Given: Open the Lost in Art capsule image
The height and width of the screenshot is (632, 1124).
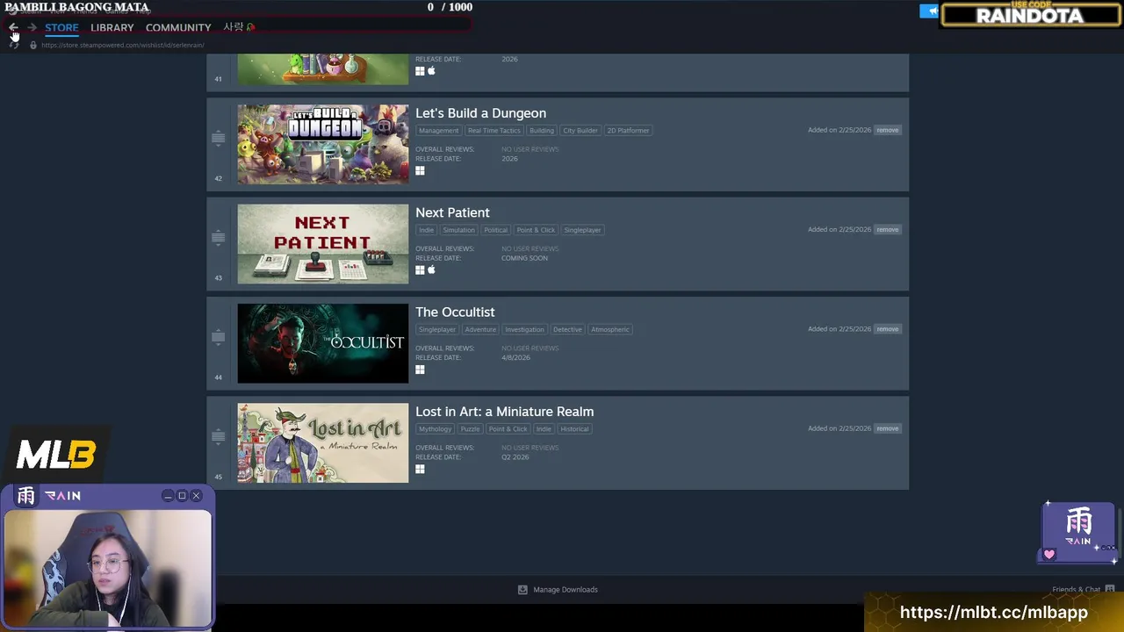Looking at the screenshot, I should [323, 442].
